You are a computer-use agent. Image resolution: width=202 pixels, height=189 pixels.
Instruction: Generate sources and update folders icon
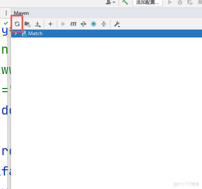click(x=28, y=24)
